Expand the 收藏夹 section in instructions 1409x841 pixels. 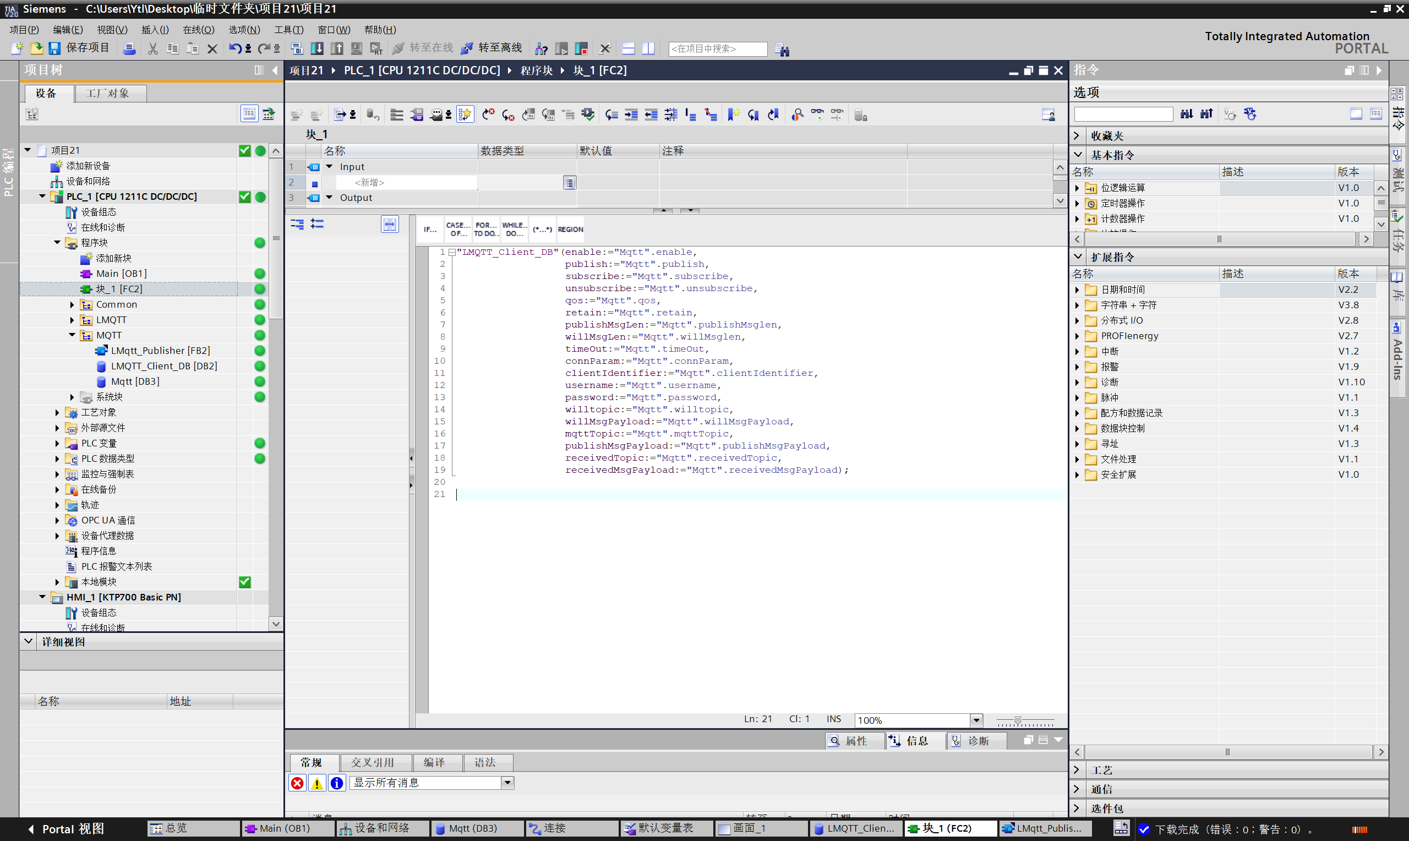[1077, 136]
